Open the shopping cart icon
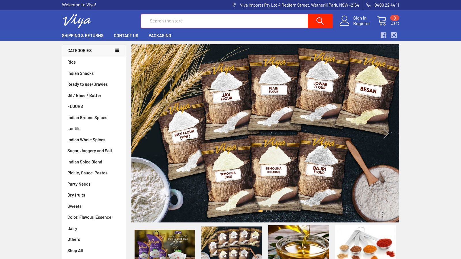Viewport: 461px width, 259px height. tap(382, 21)
